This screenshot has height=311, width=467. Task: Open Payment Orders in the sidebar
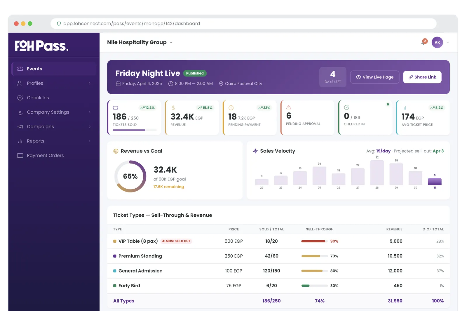click(54, 156)
